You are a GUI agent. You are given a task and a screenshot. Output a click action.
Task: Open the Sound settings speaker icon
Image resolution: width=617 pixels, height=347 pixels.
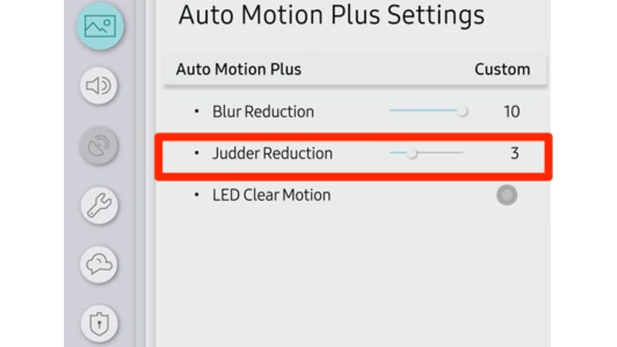click(x=99, y=86)
